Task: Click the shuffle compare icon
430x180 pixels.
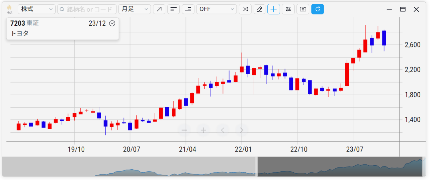Action: [245, 9]
